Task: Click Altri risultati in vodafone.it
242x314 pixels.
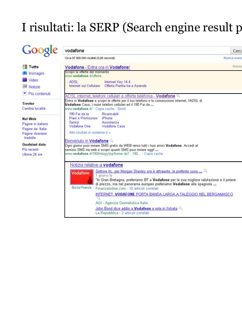Action: pos(90,133)
